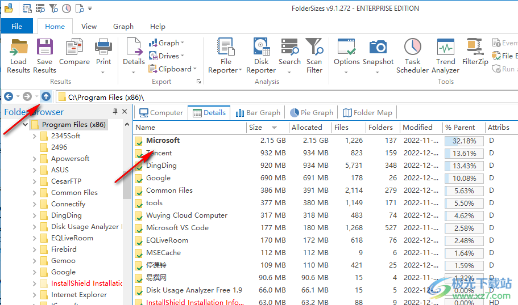The height and width of the screenshot is (305, 518).
Task: Toggle the Common Files checkbox in list
Action: coord(139,191)
